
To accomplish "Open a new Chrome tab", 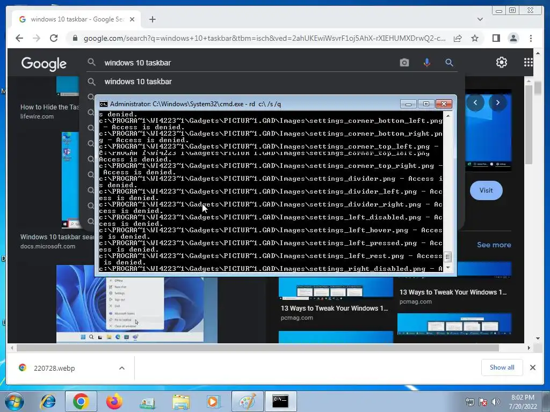I will 152,19.
